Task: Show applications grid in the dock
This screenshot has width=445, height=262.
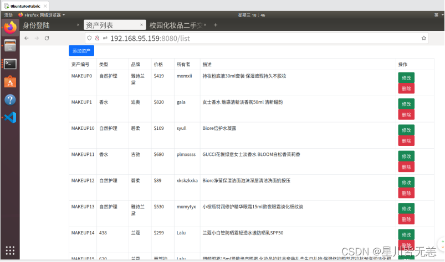Action: (x=10, y=250)
